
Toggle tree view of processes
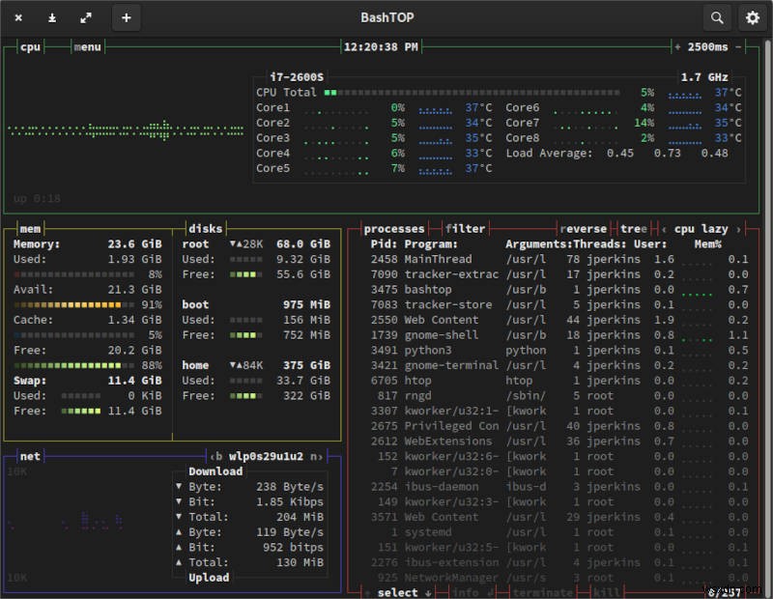point(634,229)
